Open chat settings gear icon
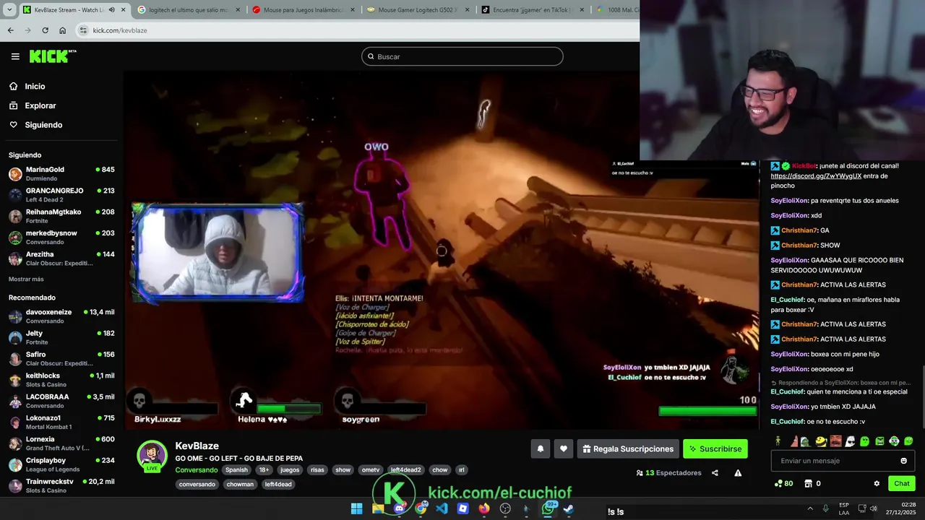The height and width of the screenshot is (520, 925). click(877, 484)
